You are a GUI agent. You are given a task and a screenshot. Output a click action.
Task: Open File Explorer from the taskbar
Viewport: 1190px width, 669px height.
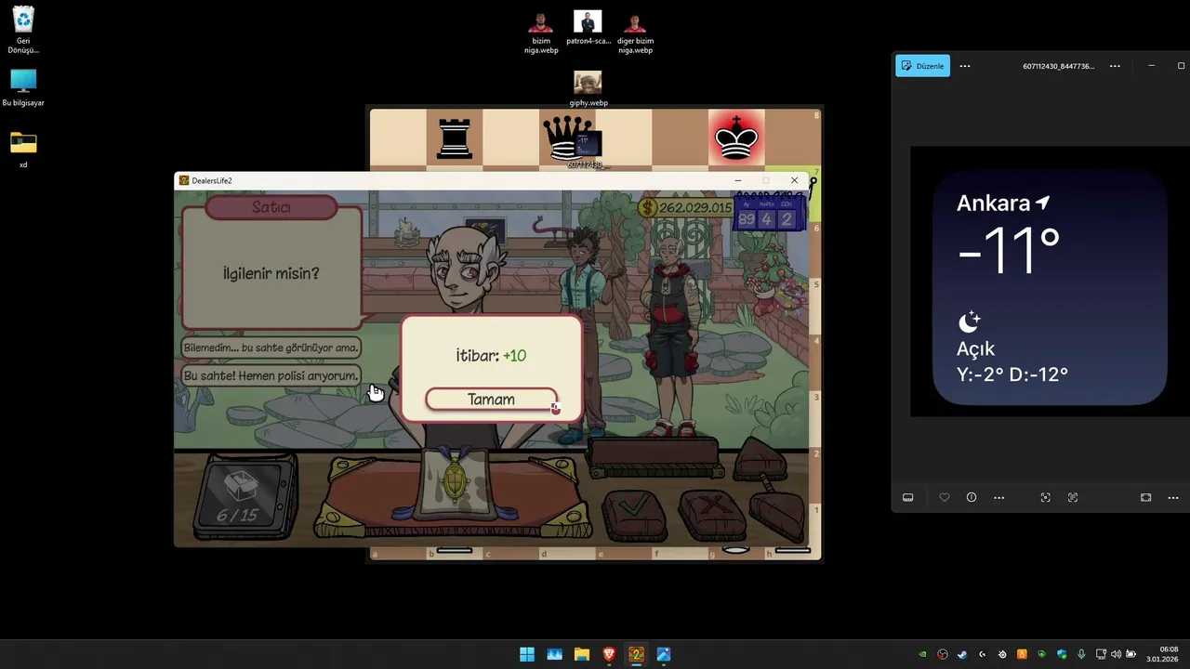(x=582, y=654)
